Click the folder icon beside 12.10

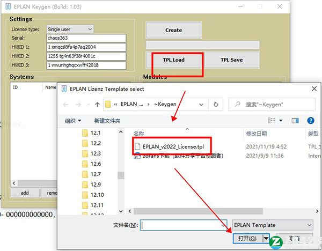click(85, 195)
